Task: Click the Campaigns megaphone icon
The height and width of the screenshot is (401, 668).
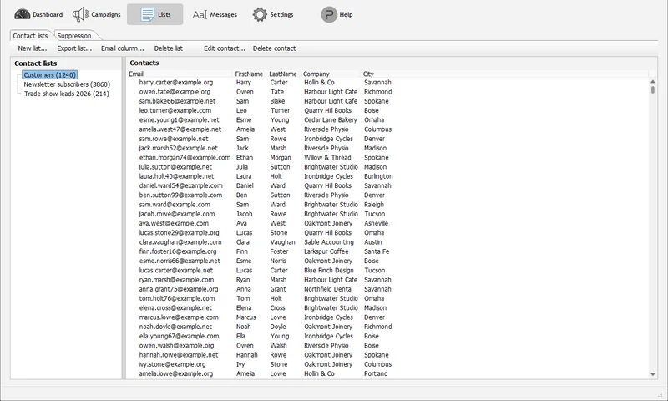Action: pos(80,14)
